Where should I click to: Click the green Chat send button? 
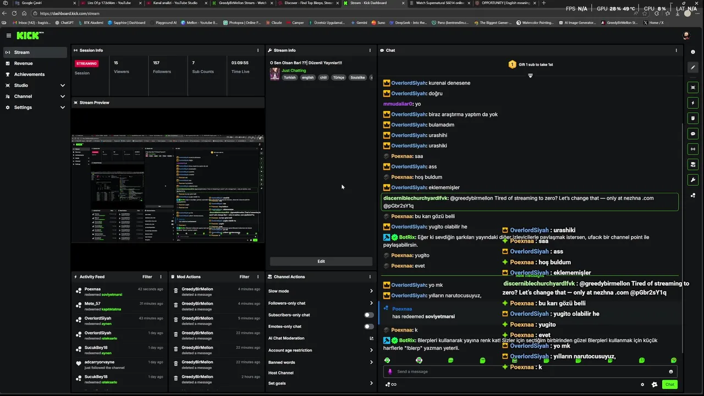pos(670,384)
